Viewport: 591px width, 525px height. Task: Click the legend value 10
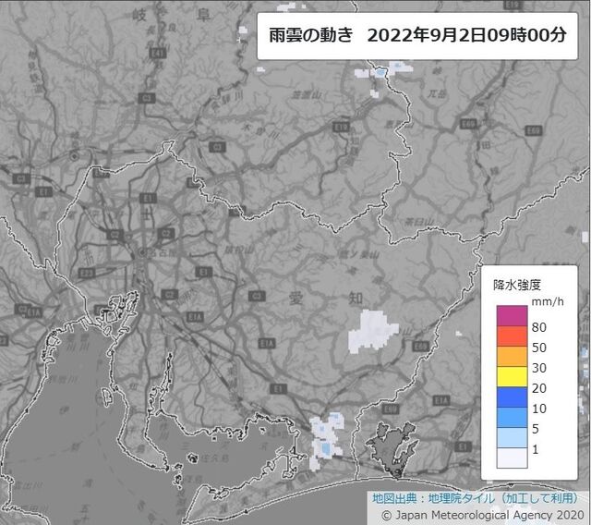[539, 409]
